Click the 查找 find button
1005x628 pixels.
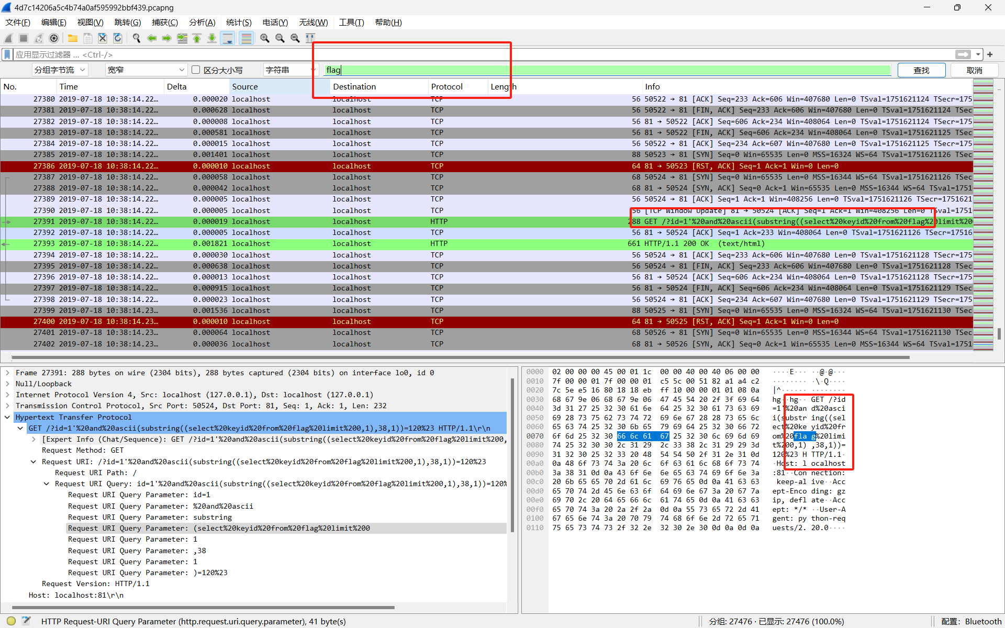click(x=921, y=70)
